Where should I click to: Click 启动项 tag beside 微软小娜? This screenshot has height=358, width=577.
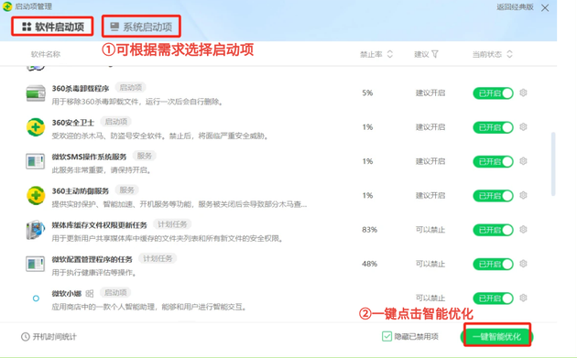coord(115,292)
